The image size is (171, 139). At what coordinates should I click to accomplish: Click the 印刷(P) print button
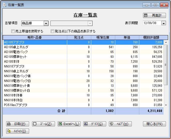click(x=18, y=124)
